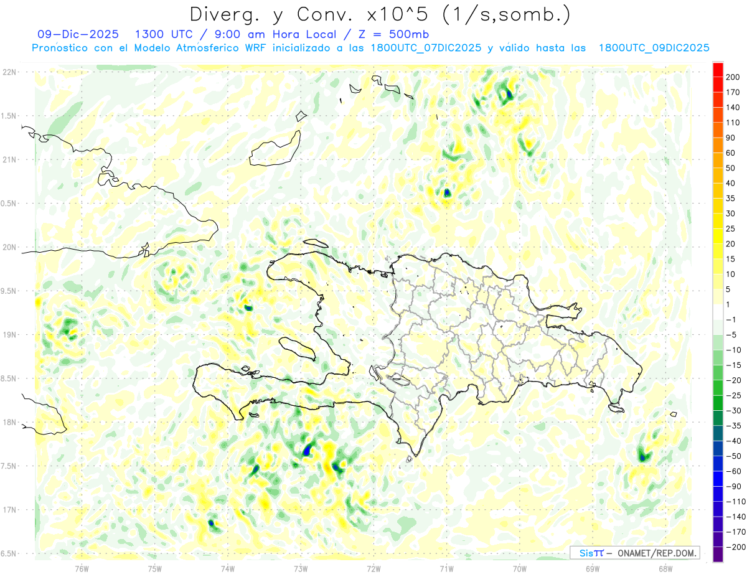747x577 pixels.
Task: Click the '19N' latitude label
Action: [x=9, y=334]
